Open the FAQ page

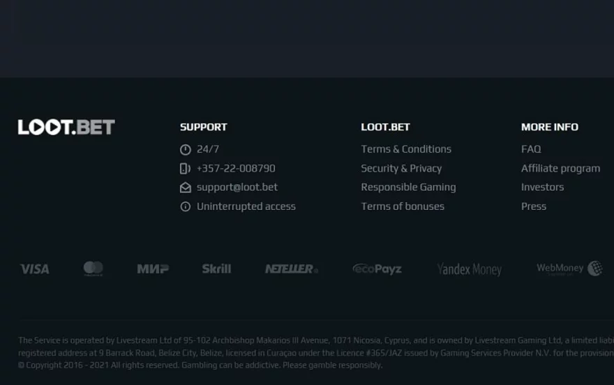click(x=531, y=149)
